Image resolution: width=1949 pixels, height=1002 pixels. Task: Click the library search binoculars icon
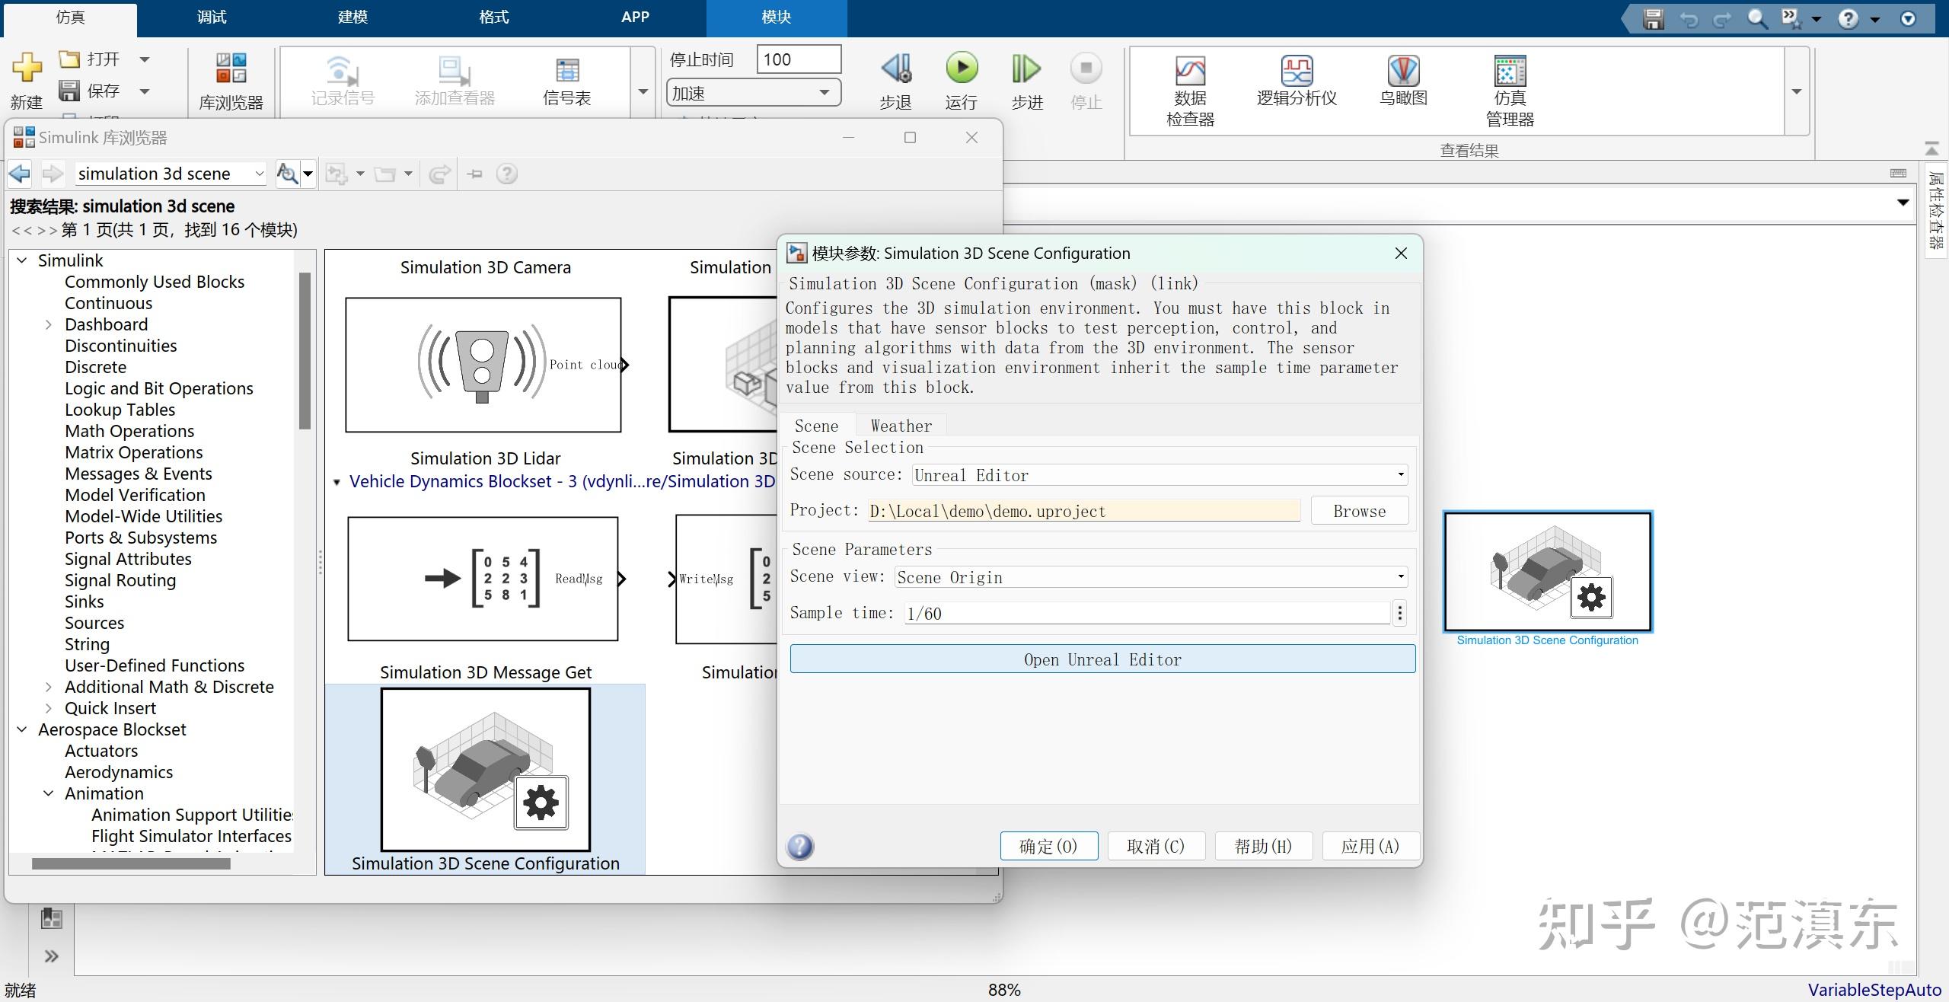click(x=287, y=174)
